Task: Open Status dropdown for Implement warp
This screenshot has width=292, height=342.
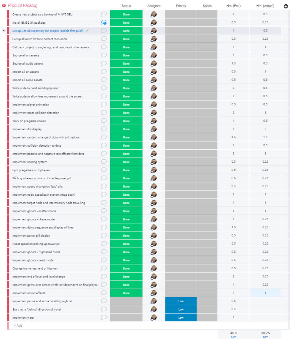Action: pos(126,317)
